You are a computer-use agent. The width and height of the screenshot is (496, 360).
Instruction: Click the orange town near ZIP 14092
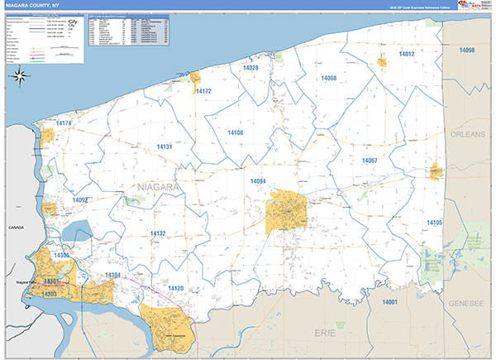[50, 209]
